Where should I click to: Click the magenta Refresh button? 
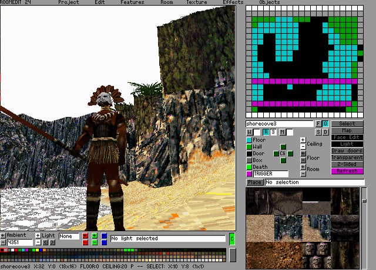click(x=347, y=171)
